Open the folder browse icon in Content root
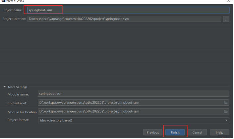Screen dimensions: 234x139 point(226,103)
